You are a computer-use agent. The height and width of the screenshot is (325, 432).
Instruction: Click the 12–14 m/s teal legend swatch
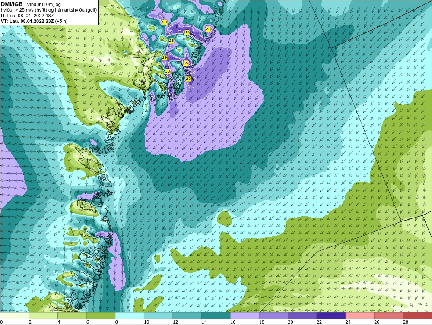point(187,316)
